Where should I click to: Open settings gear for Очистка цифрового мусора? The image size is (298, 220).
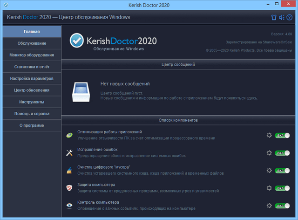269,170
